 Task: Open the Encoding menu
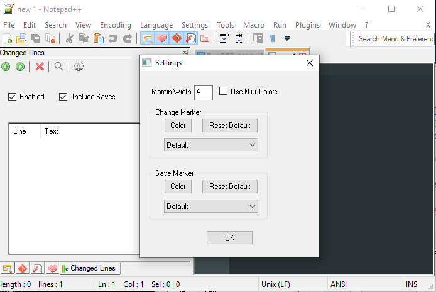coord(116,25)
